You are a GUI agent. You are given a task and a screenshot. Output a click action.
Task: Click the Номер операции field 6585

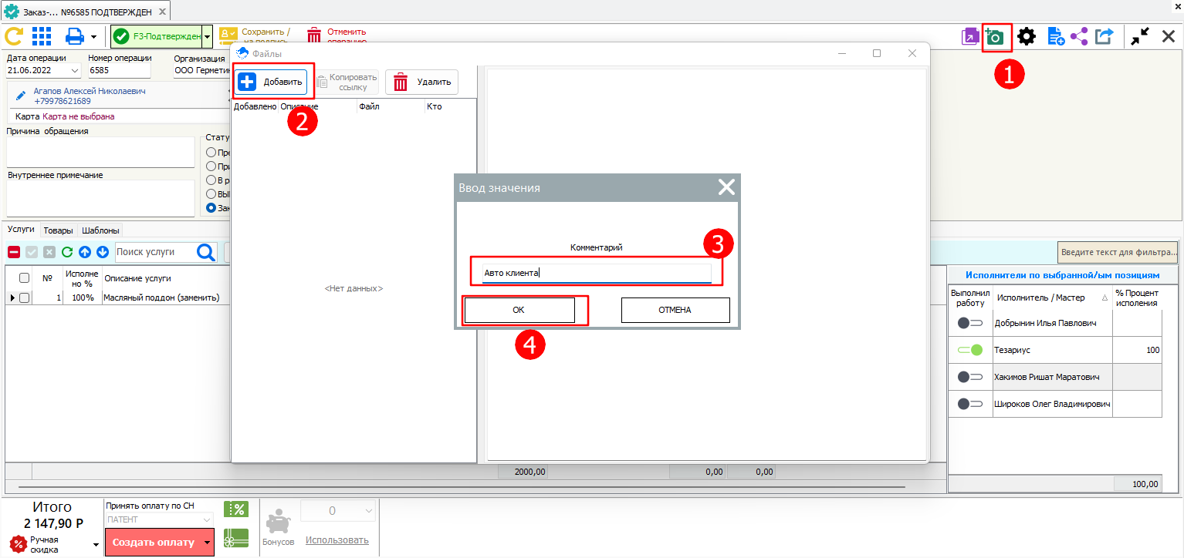coord(117,70)
